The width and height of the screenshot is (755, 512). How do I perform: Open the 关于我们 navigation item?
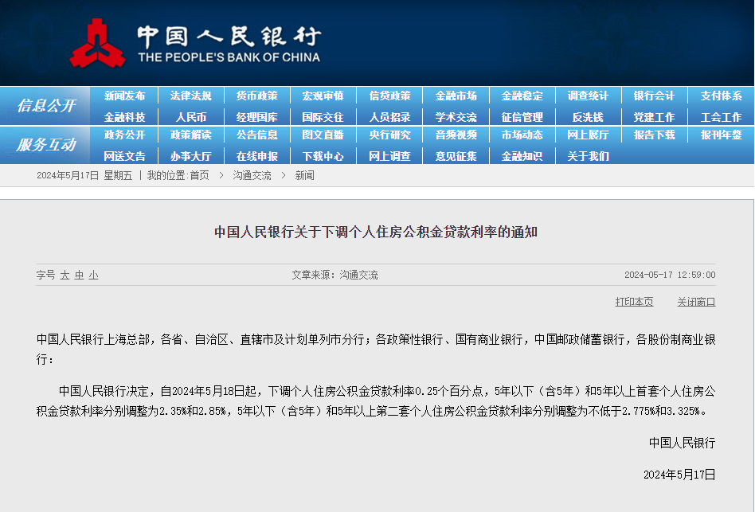point(587,156)
